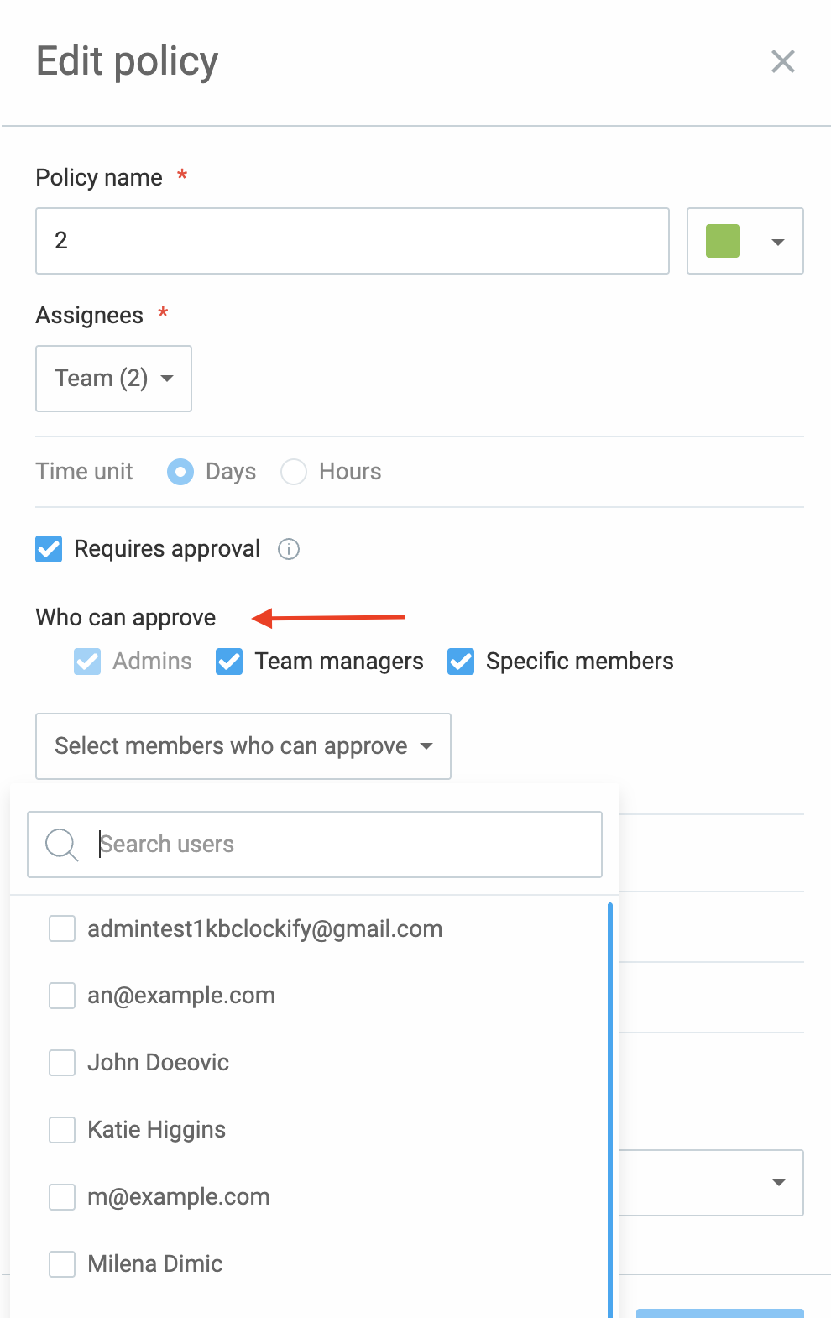This screenshot has height=1318, width=831.
Task: Check an@example.com in user list
Action: [62, 996]
